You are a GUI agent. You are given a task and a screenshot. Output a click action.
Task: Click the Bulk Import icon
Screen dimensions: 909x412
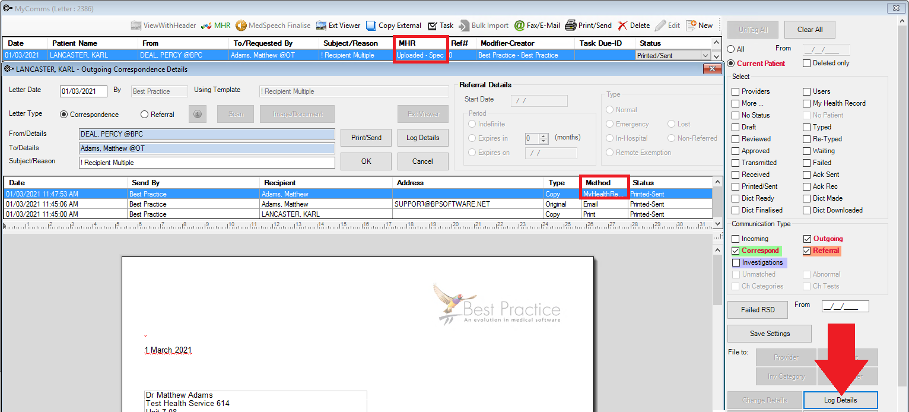[x=465, y=26]
